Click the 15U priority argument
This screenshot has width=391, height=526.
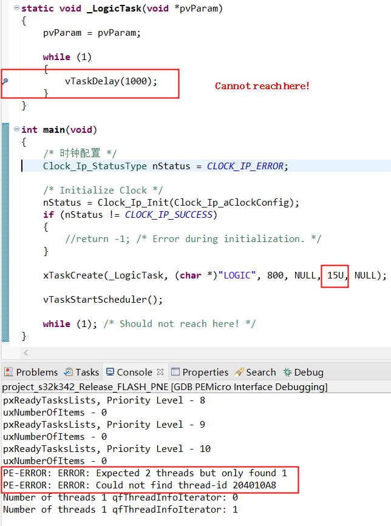[335, 275]
